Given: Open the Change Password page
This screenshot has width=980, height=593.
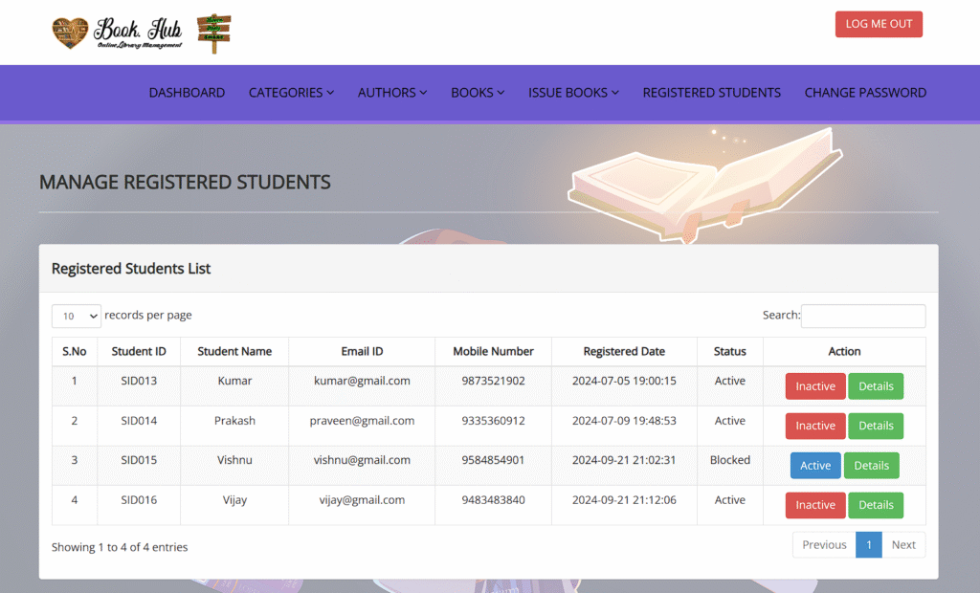Looking at the screenshot, I should [x=865, y=93].
